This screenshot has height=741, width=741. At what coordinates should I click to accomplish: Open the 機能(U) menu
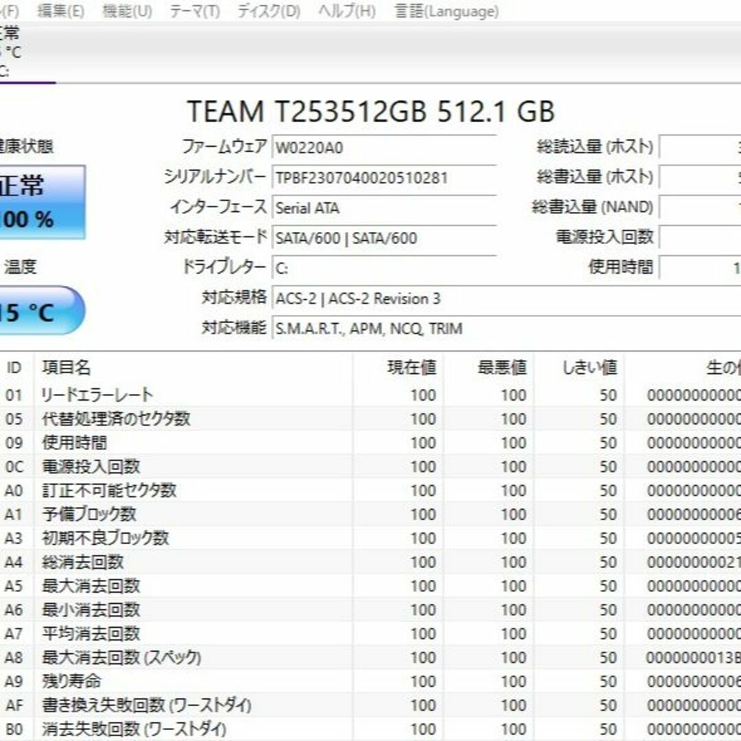pyautogui.click(x=127, y=11)
